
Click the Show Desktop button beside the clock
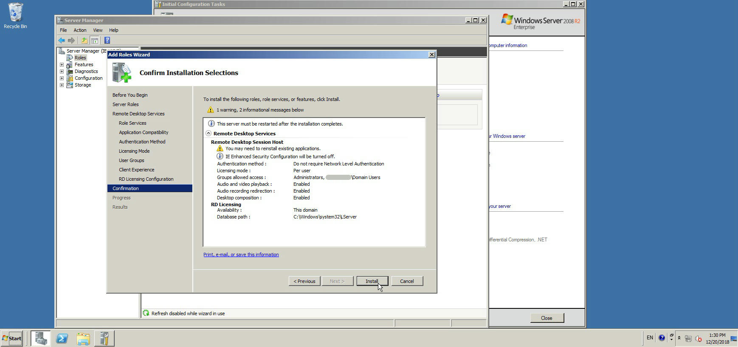[x=734, y=339]
